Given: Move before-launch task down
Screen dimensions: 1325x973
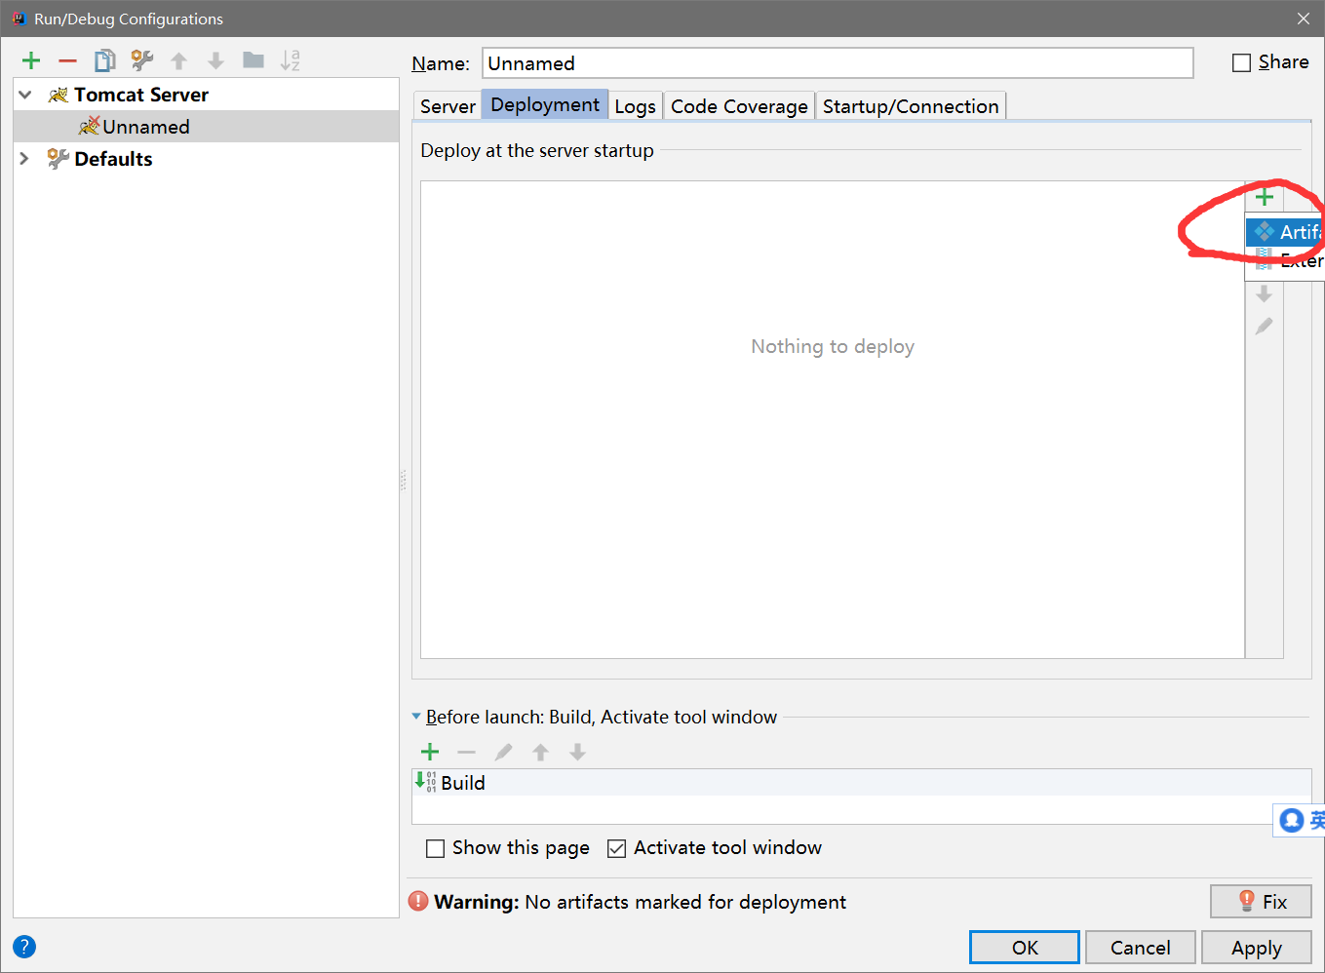Looking at the screenshot, I should click(578, 752).
